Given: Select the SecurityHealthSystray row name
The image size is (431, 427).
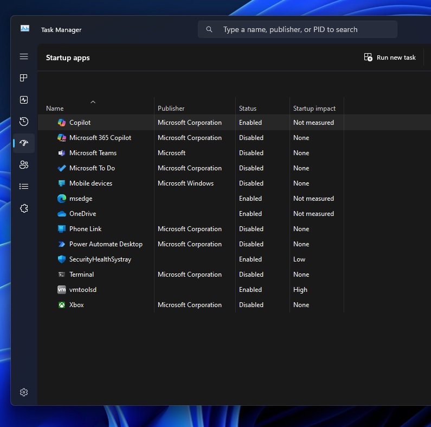Looking at the screenshot, I should (100, 259).
